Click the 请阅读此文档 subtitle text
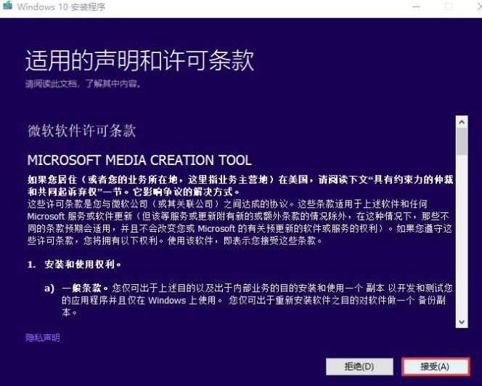Viewport: 482px width, 386px height. pyautogui.click(x=83, y=84)
